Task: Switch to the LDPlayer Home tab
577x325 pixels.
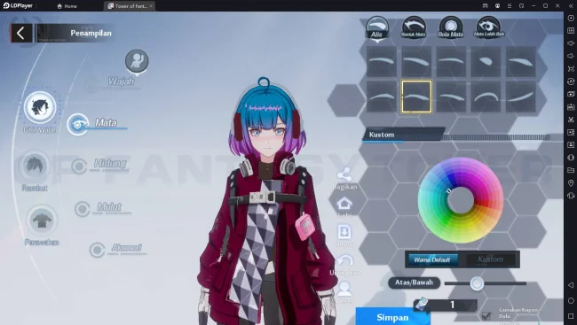Action: tap(67, 6)
